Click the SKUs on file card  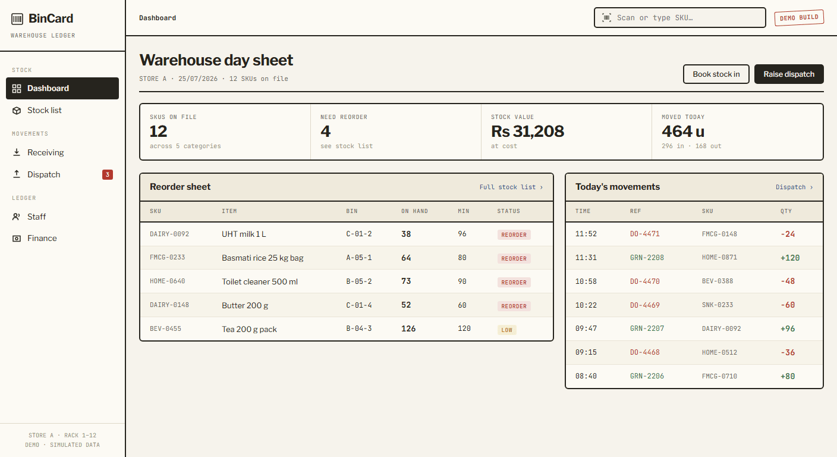click(x=225, y=132)
